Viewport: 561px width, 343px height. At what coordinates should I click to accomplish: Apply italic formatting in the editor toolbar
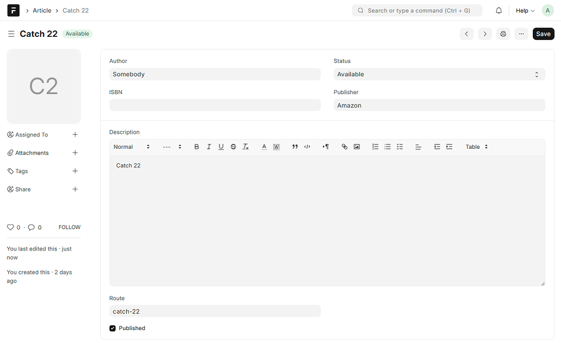point(209,147)
